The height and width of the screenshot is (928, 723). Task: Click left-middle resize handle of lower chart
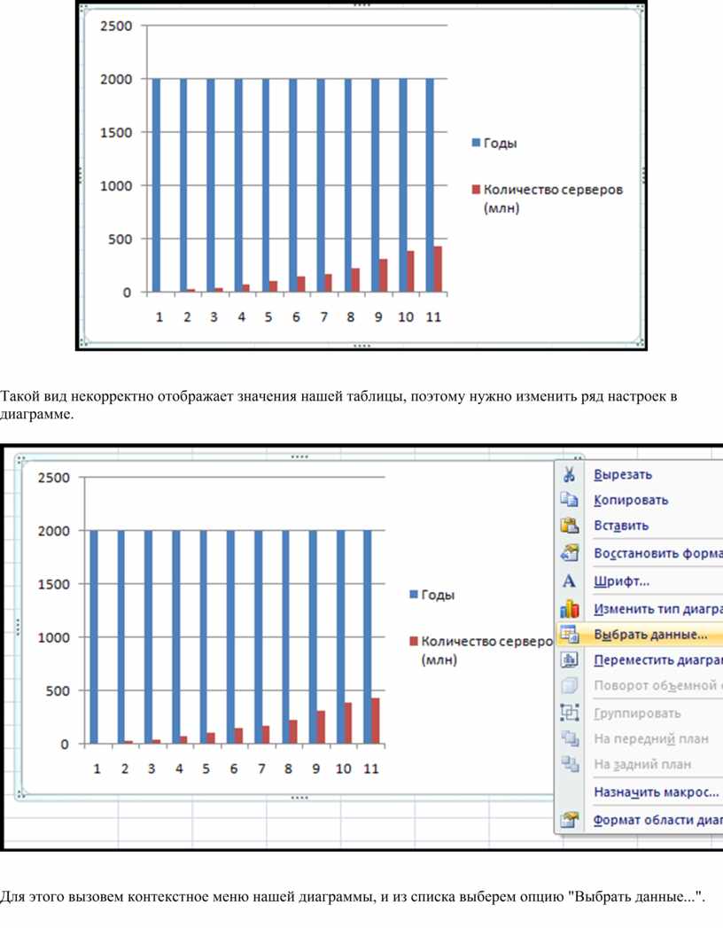pyautogui.click(x=18, y=626)
